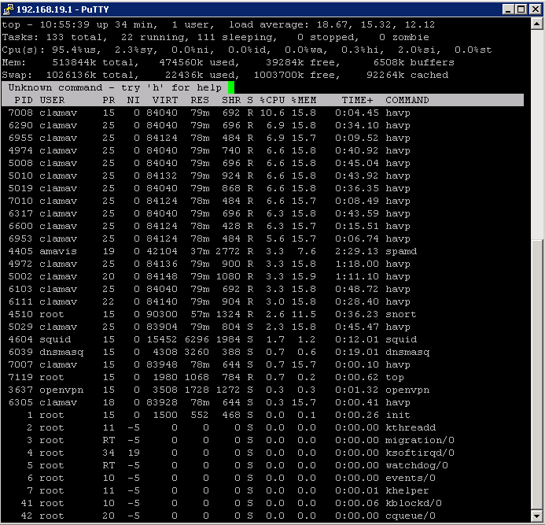Click the PID column header

24,100
